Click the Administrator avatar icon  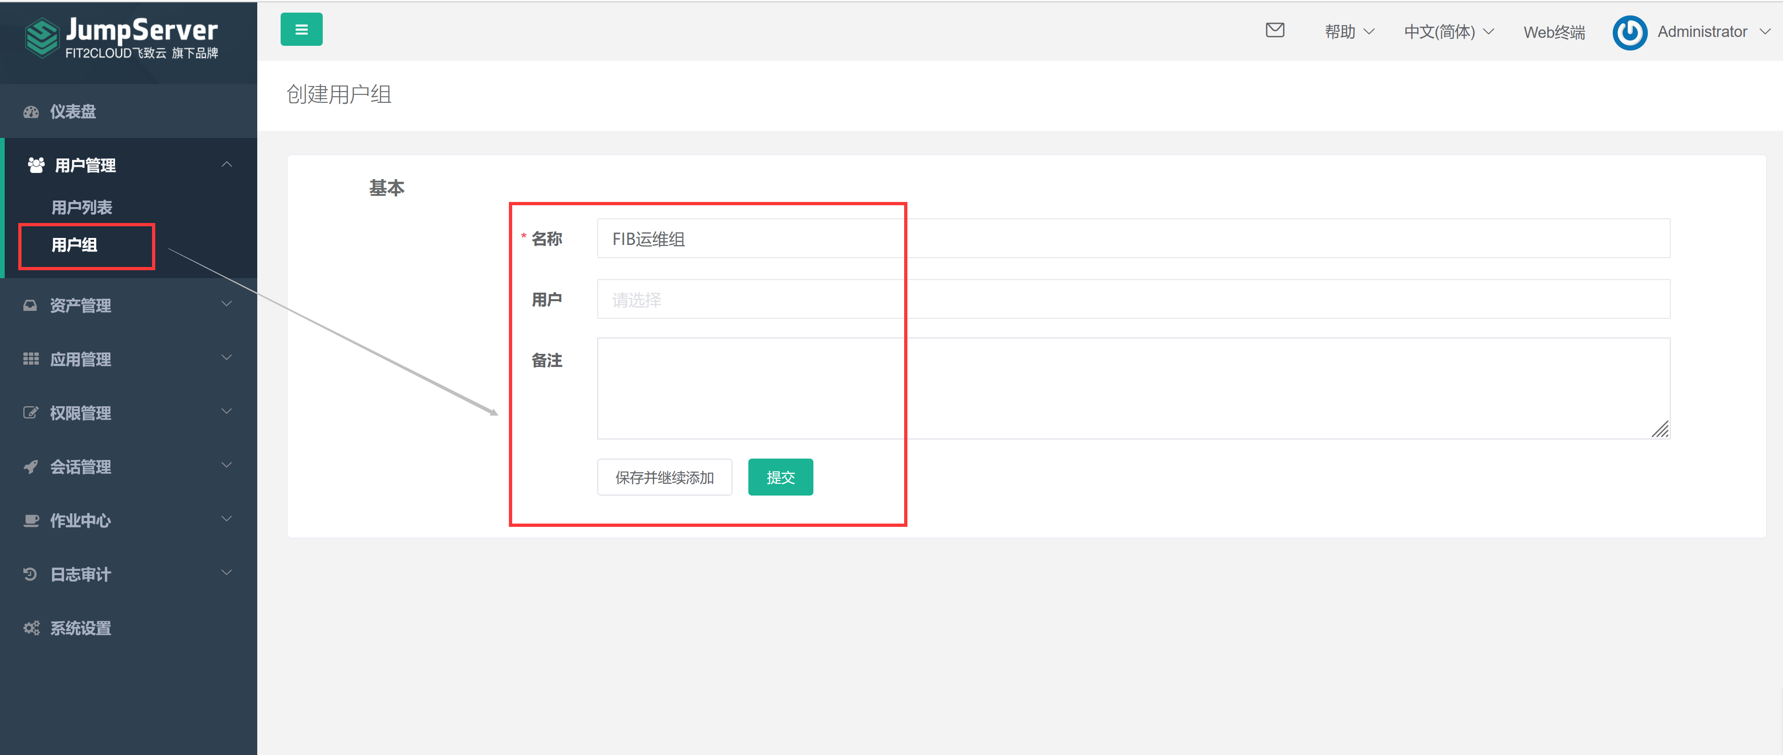click(1629, 33)
